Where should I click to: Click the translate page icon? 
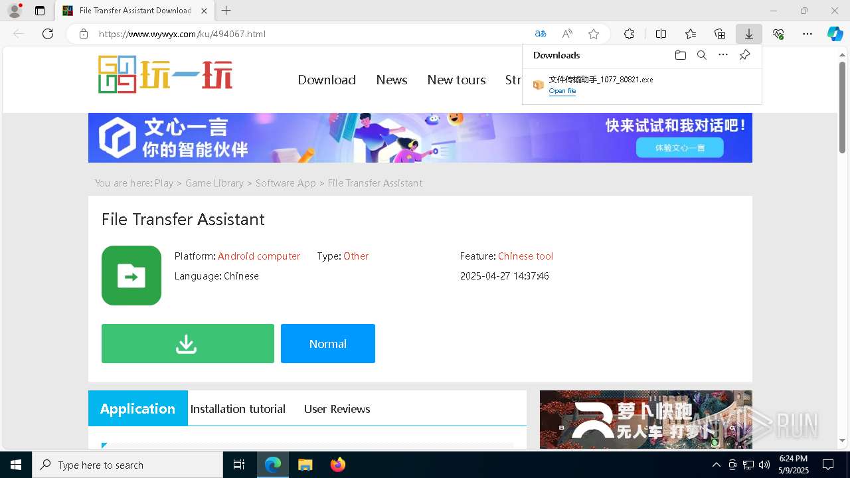(541, 34)
